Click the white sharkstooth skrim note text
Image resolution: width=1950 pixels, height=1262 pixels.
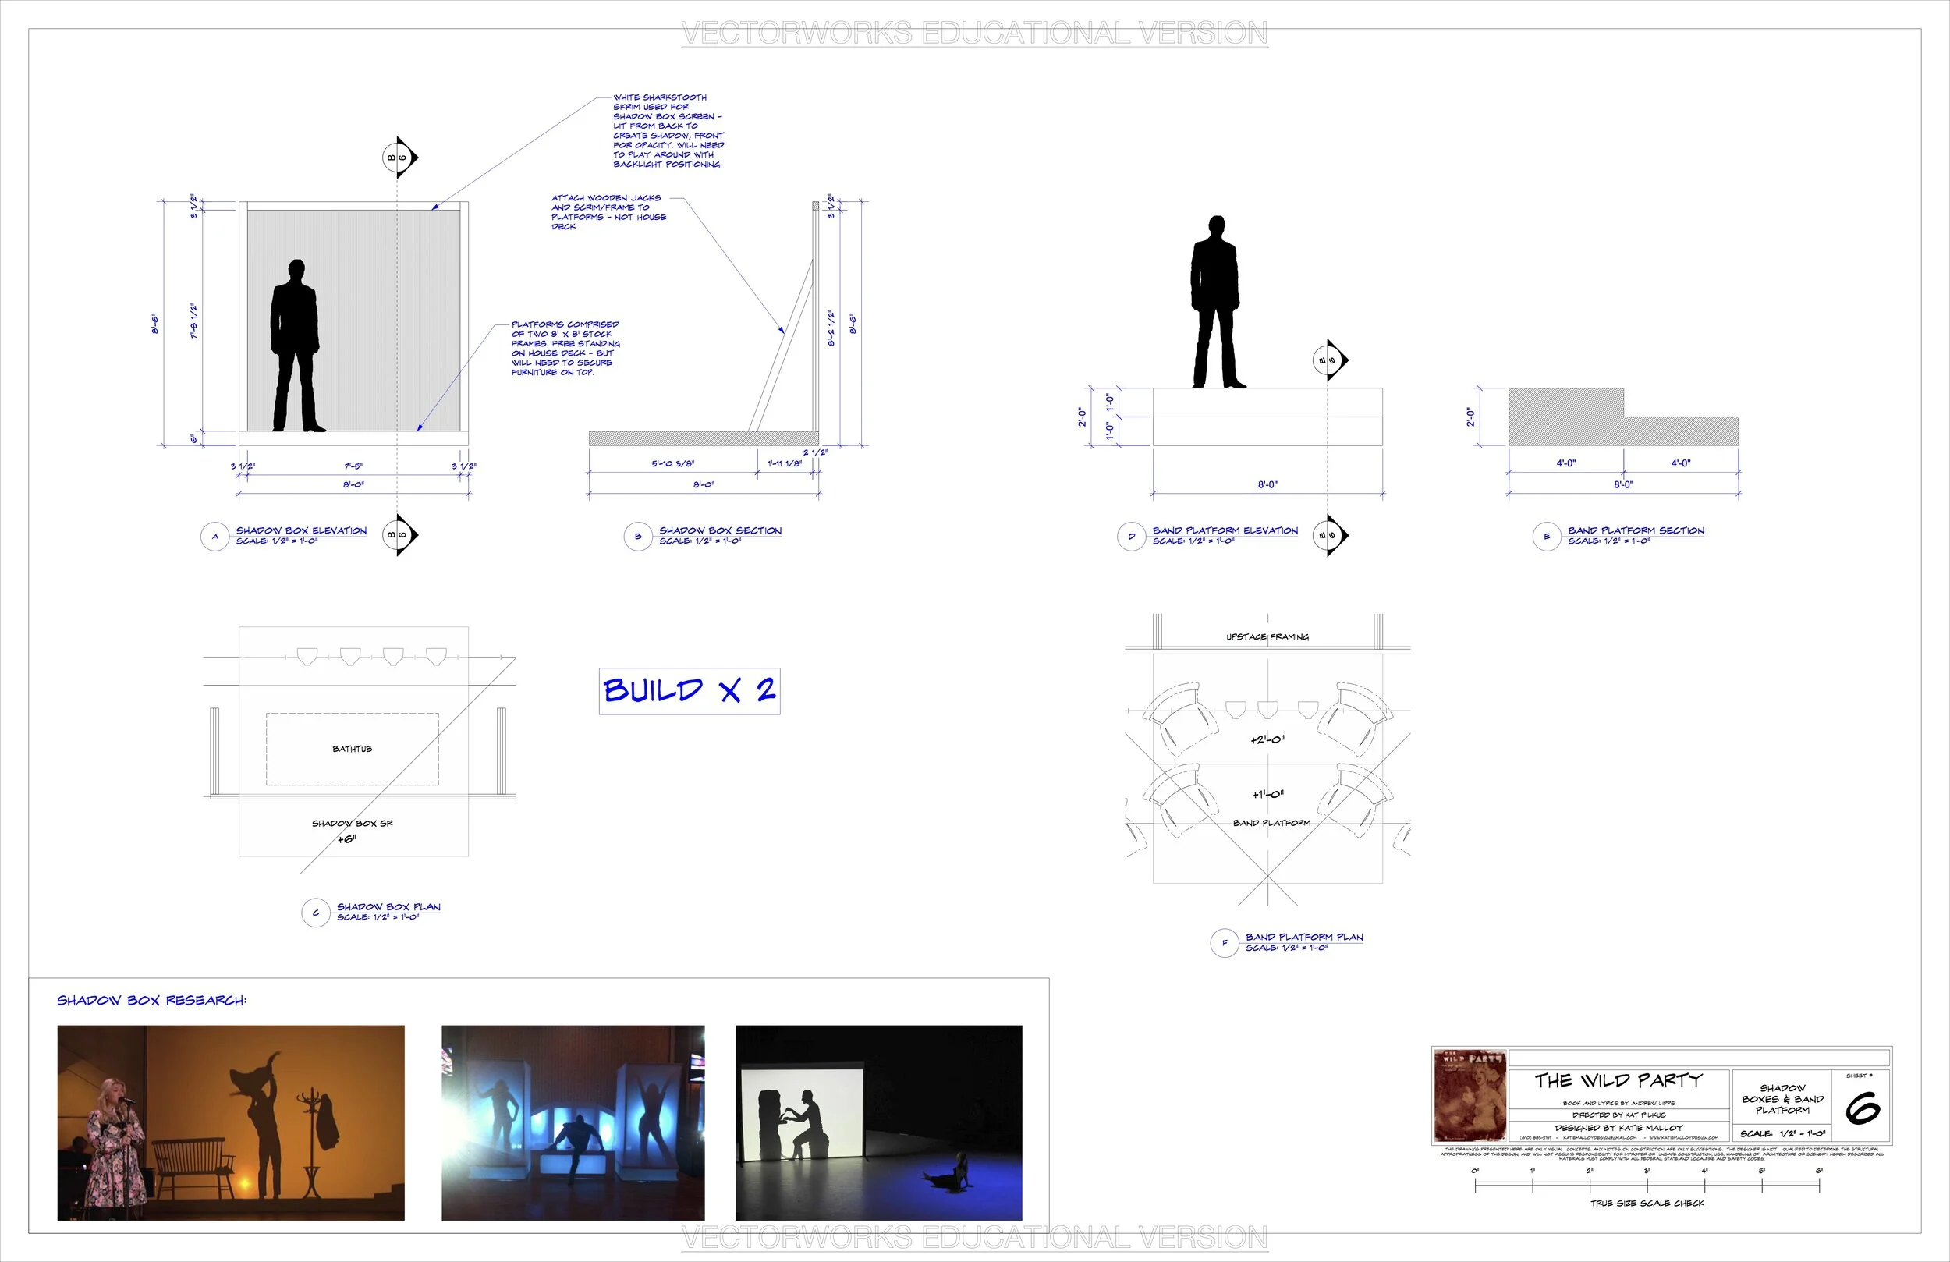[x=668, y=131]
